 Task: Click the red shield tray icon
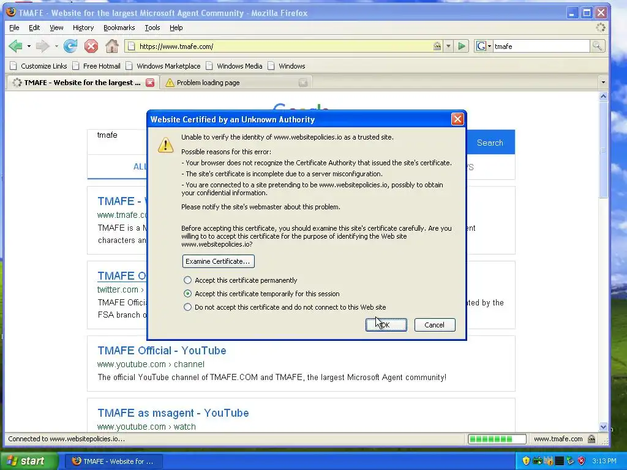[582, 461]
